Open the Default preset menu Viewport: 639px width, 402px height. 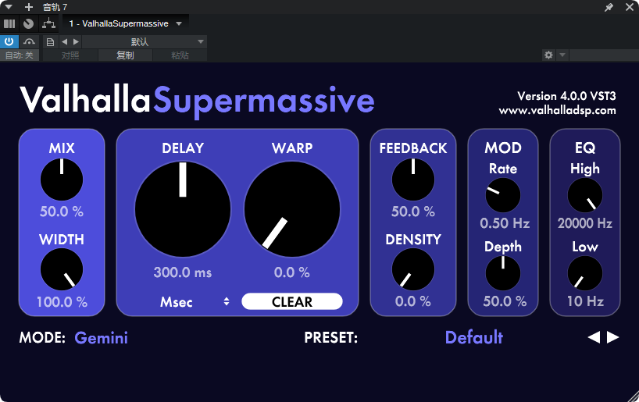pyautogui.click(x=474, y=338)
